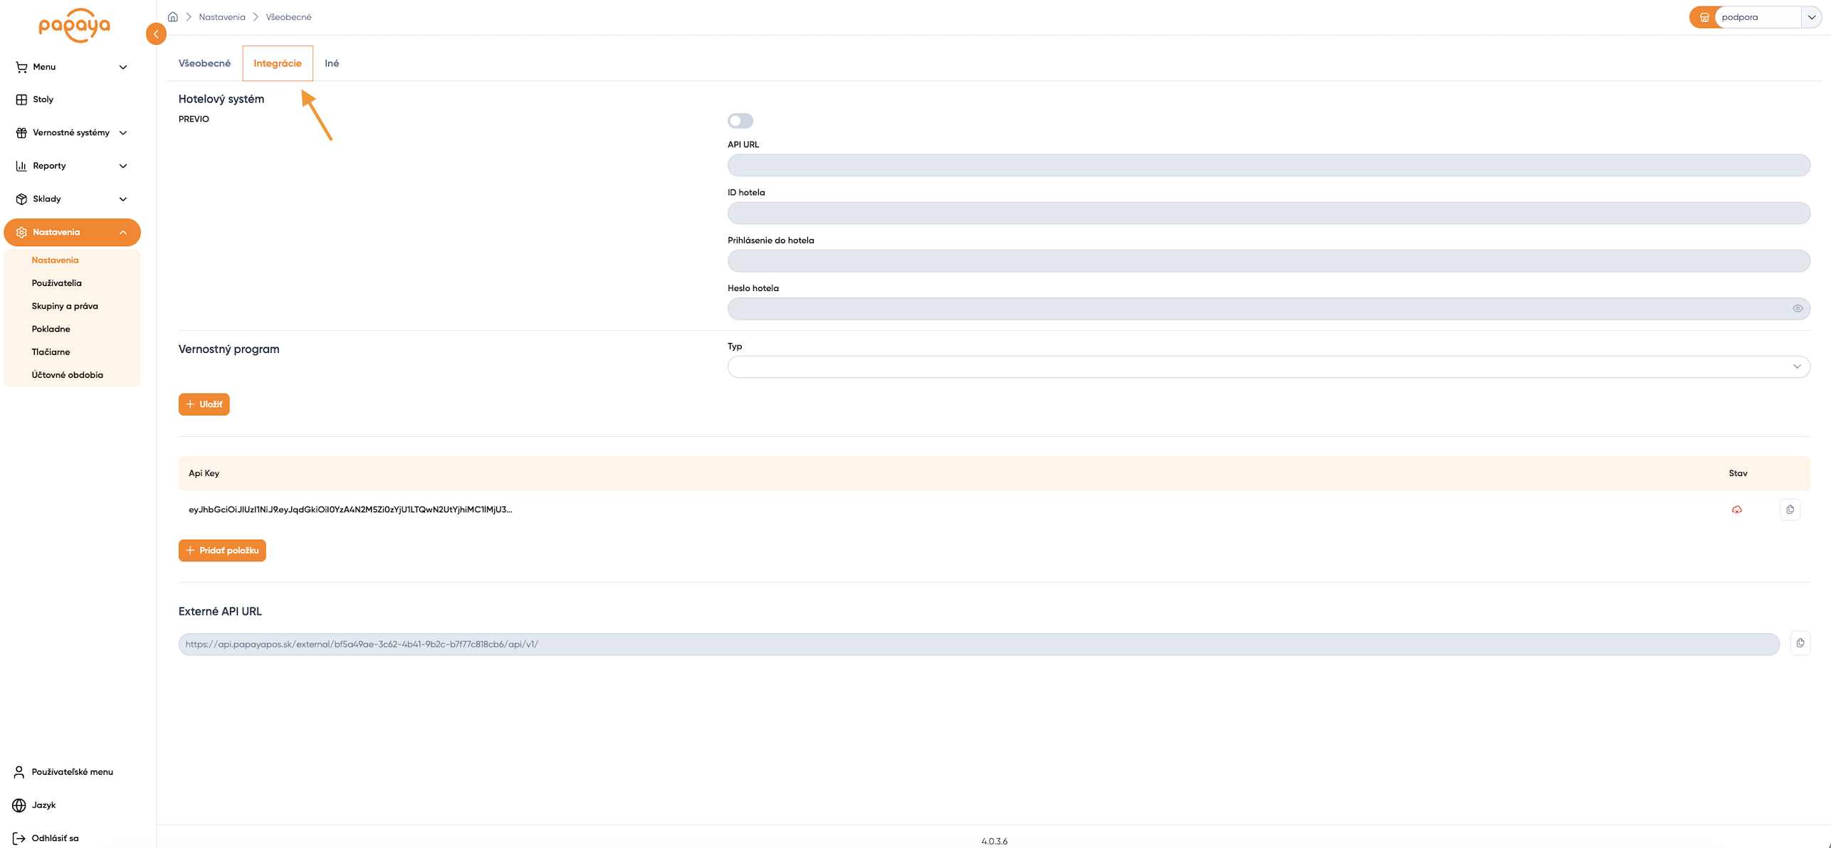Open Tlačiarne in the sidebar
The width and height of the screenshot is (1831, 848).
[51, 352]
